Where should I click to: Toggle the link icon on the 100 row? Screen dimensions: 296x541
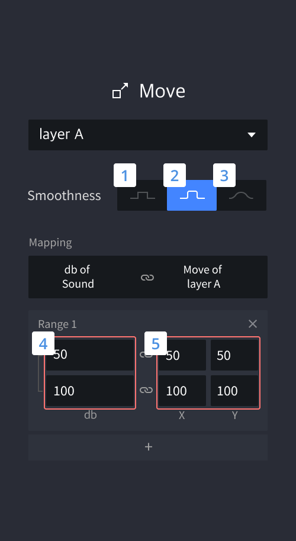pyautogui.click(x=146, y=390)
